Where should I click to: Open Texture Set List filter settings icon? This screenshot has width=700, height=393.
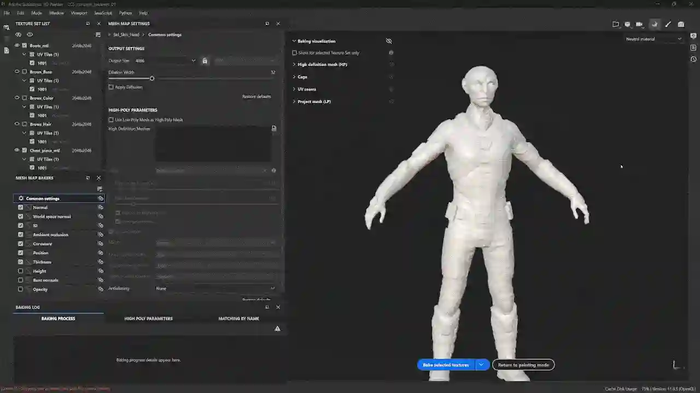(x=98, y=34)
